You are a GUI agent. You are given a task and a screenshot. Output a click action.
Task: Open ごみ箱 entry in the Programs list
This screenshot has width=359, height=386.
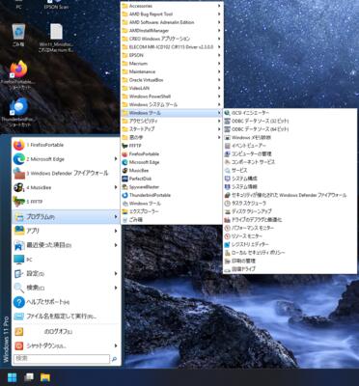(172, 220)
